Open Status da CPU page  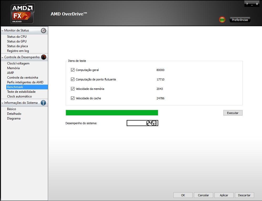pos(17,36)
